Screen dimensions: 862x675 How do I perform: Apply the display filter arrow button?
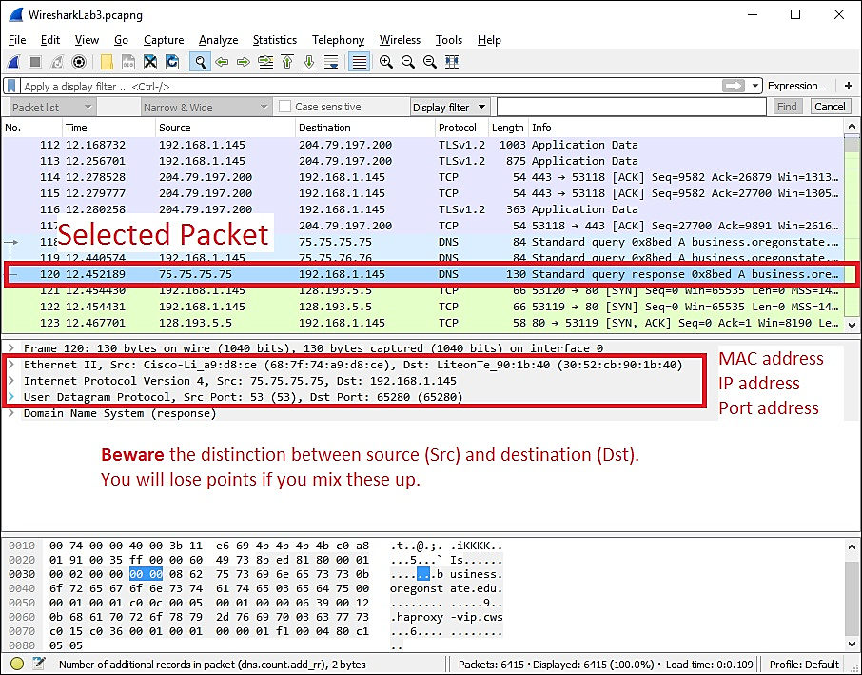point(733,86)
